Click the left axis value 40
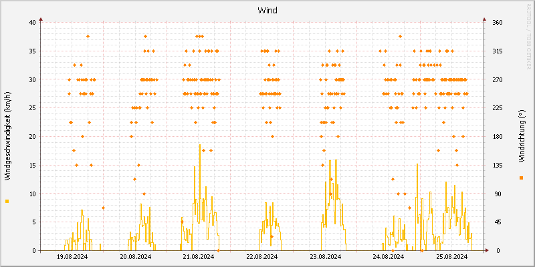The image size is (535, 267). 33,23
